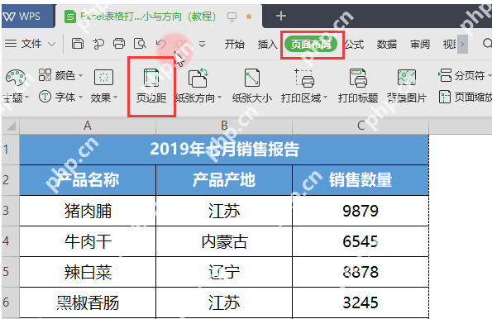Select column B header
The width and height of the screenshot is (492, 319).
[x=224, y=126]
